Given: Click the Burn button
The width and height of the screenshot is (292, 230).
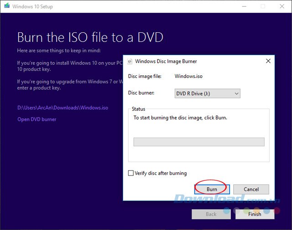Looking at the screenshot, I should coord(212,189).
